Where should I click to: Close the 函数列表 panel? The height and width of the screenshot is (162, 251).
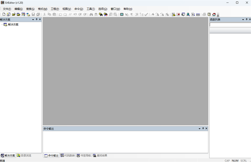point(250,19)
